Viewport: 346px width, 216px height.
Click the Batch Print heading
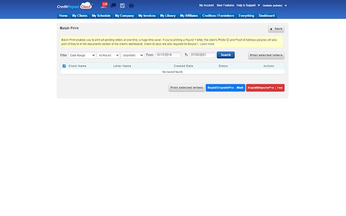[x=69, y=28]
